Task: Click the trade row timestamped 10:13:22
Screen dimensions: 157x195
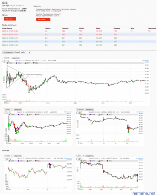Action: tap(79, 31)
